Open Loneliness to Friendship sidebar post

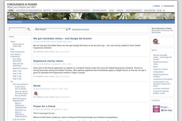coord(163,79)
